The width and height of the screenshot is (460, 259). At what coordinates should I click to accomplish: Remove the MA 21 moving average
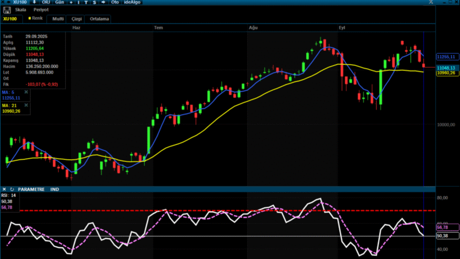pos(27,105)
